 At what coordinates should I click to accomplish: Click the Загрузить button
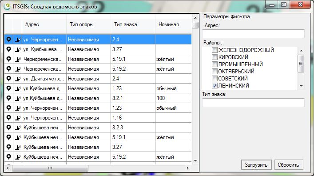point(256,165)
